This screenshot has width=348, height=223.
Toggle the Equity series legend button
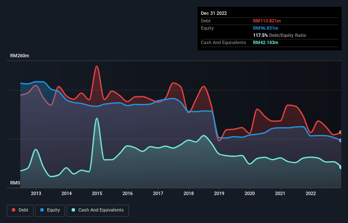(x=50, y=210)
